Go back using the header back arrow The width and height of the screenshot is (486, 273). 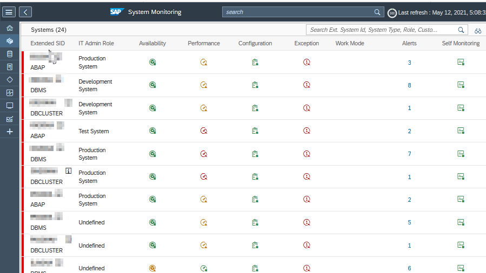click(x=25, y=12)
